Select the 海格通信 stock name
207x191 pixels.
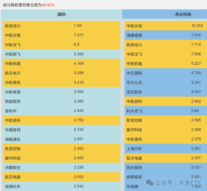[13, 139]
